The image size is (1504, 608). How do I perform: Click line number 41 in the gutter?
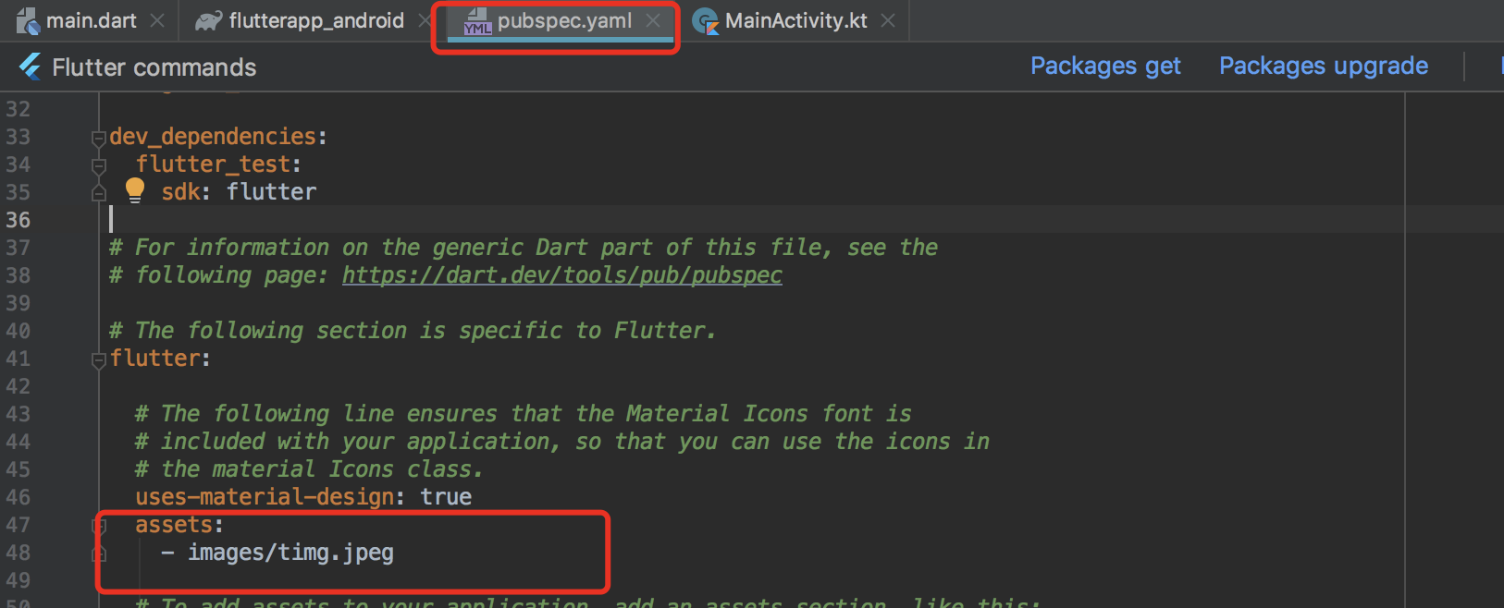tap(18, 359)
